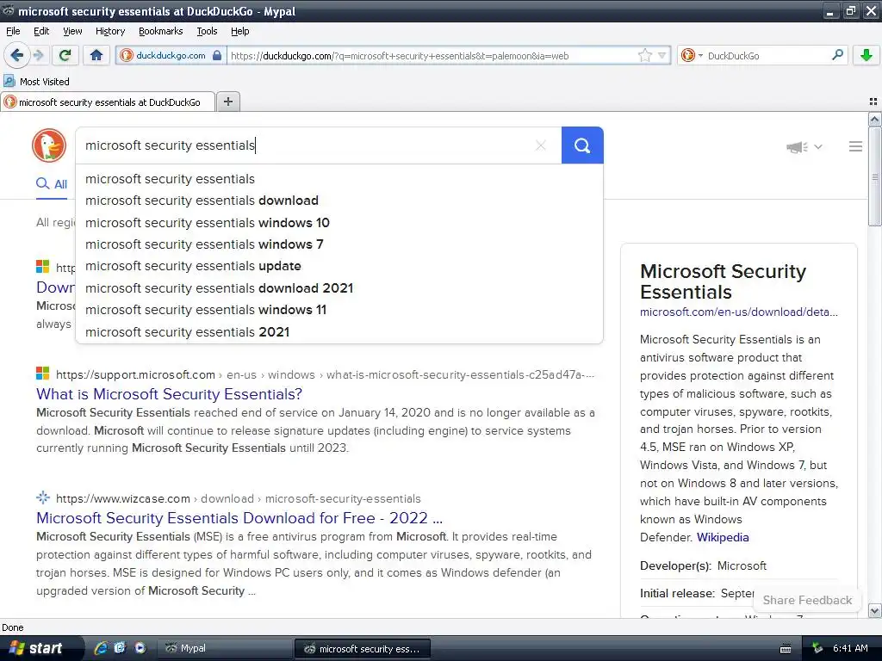Viewport: 882px width, 661px height.
Task: Click the keyboard icon in system tray
Action: tap(786, 649)
